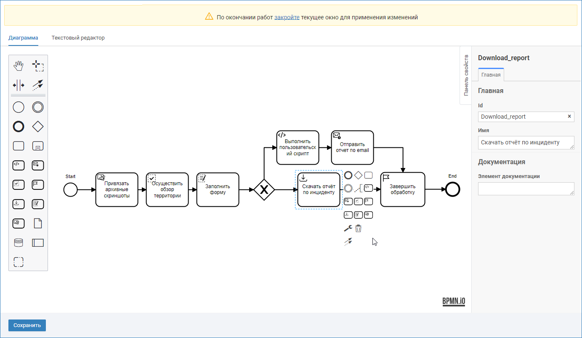
Task: Switch to the "Текстовый редактор" tab
Action: point(78,38)
